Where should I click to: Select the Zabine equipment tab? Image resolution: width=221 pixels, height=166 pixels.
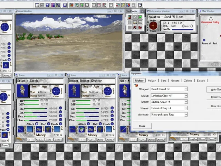coord(188,81)
